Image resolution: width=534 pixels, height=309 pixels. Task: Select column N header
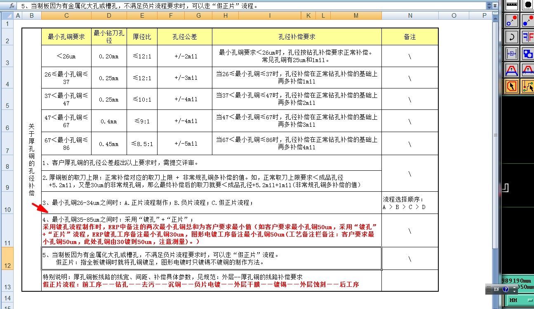point(410,16)
